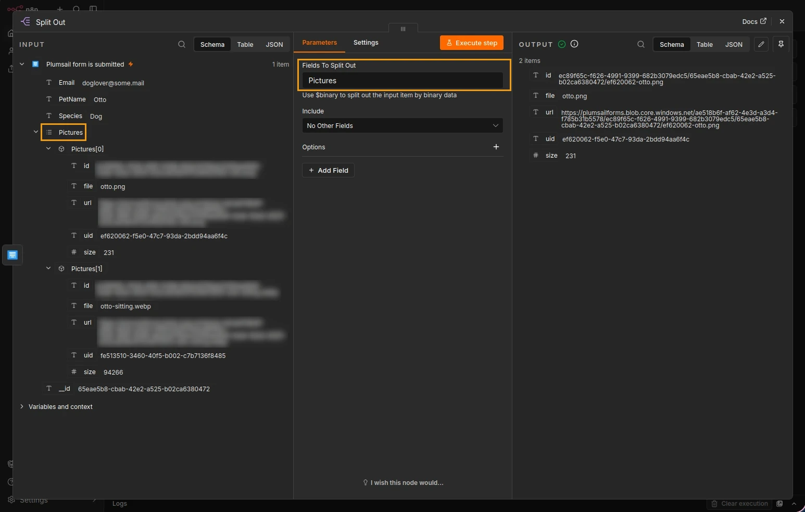This screenshot has width=805, height=512.
Task: Expand Variables and context section
Action: point(22,407)
